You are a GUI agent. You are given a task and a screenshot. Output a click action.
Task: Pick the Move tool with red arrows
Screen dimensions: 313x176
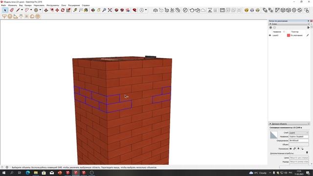pos(57,10)
